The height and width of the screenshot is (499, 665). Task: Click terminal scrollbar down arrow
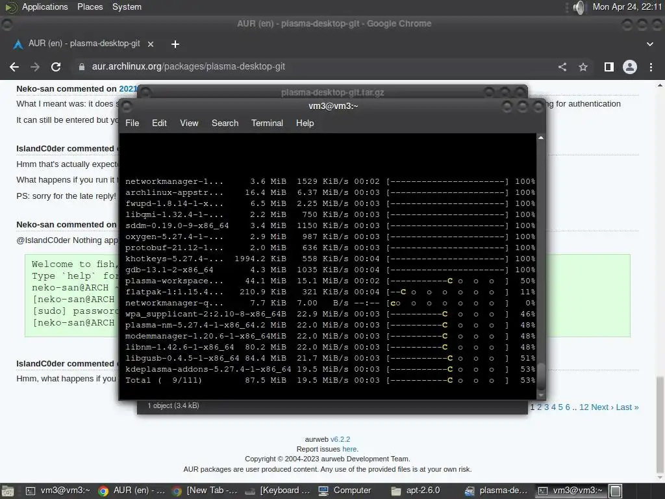(541, 396)
